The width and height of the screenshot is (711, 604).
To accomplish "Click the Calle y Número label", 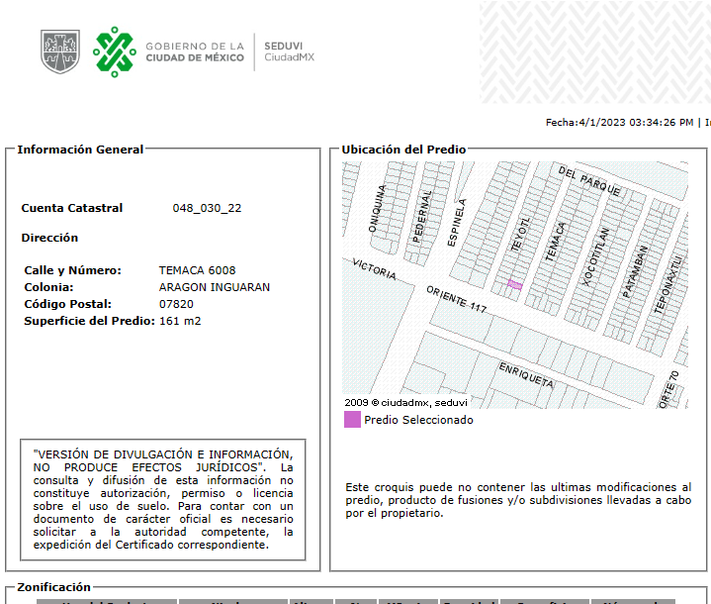I will pyautogui.click(x=72, y=270).
